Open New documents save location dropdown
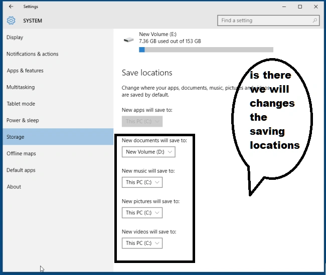Viewport: 326px width, 275px height. (148, 152)
